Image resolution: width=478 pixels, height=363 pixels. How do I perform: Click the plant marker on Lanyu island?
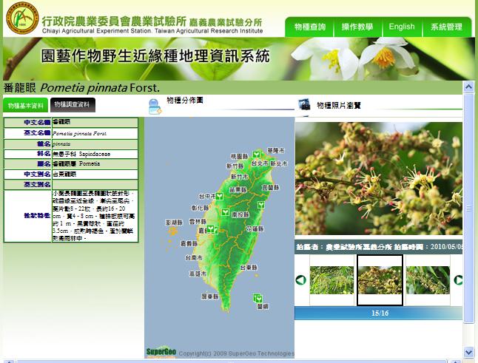(258, 298)
